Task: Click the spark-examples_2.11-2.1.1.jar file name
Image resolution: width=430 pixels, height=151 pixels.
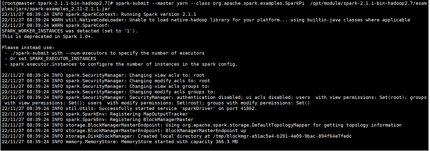Action: pyautogui.click(x=70, y=9)
